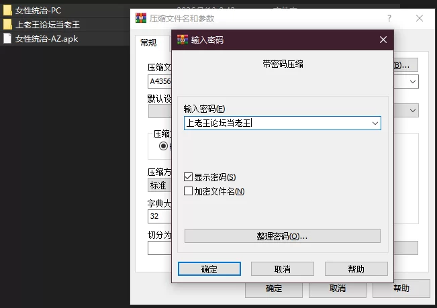This screenshot has height=308, width=437.
Task: Click the WinRAR icon in password dialog title
Action: [183, 40]
